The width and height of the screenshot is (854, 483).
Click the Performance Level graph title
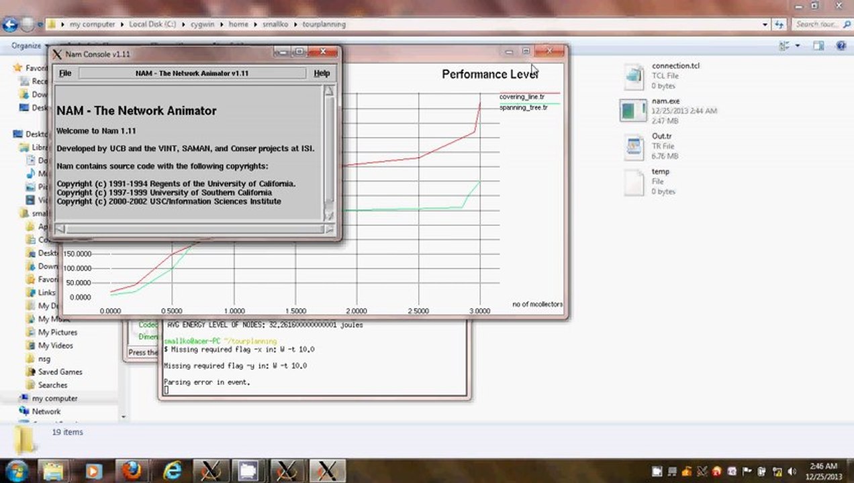pyautogui.click(x=490, y=74)
